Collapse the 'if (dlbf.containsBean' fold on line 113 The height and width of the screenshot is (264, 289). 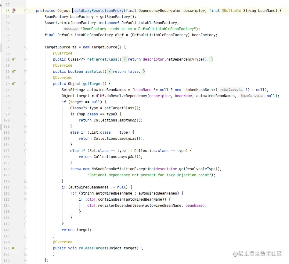(26, 199)
